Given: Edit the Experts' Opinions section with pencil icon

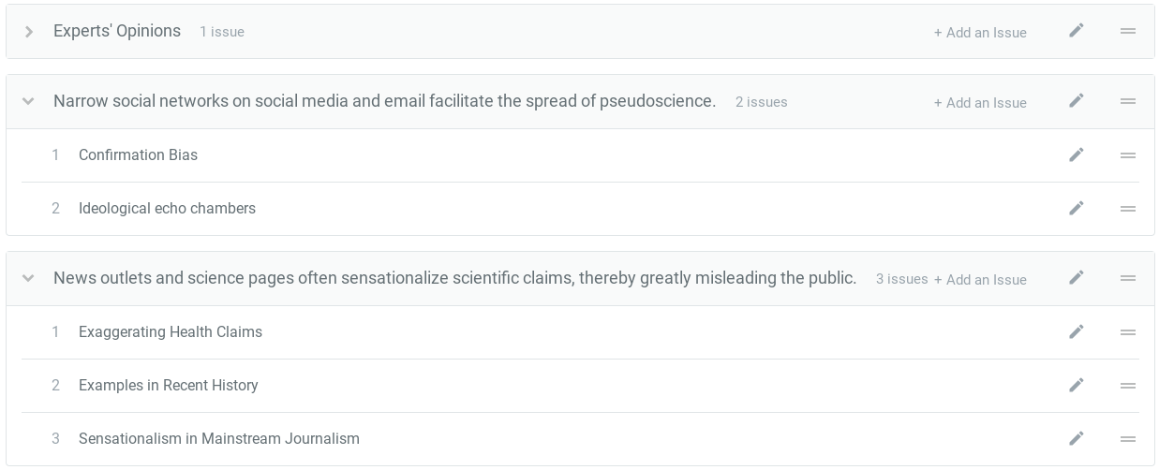Looking at the screenshot, I should (x=1077, y=31).
